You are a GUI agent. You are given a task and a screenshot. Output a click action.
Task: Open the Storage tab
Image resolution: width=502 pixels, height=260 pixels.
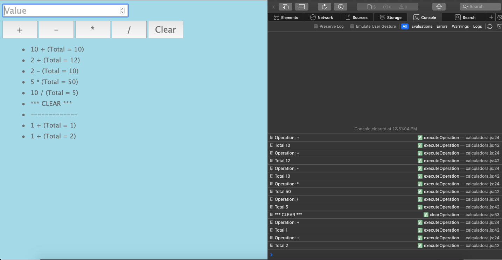pyautogui.click(x=391, y=17)
